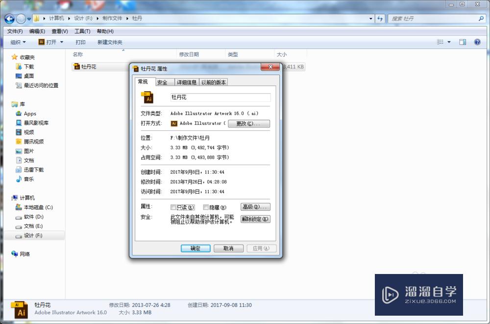The width and height of the screenshot is (490, 324).
Task: Select 音乐 in the libraries sidebar
Action: [x=28, y=179]
